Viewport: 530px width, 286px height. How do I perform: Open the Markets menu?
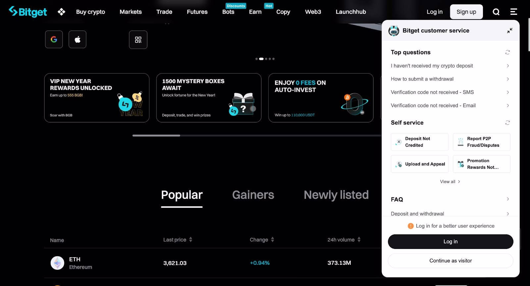point(131,12)
